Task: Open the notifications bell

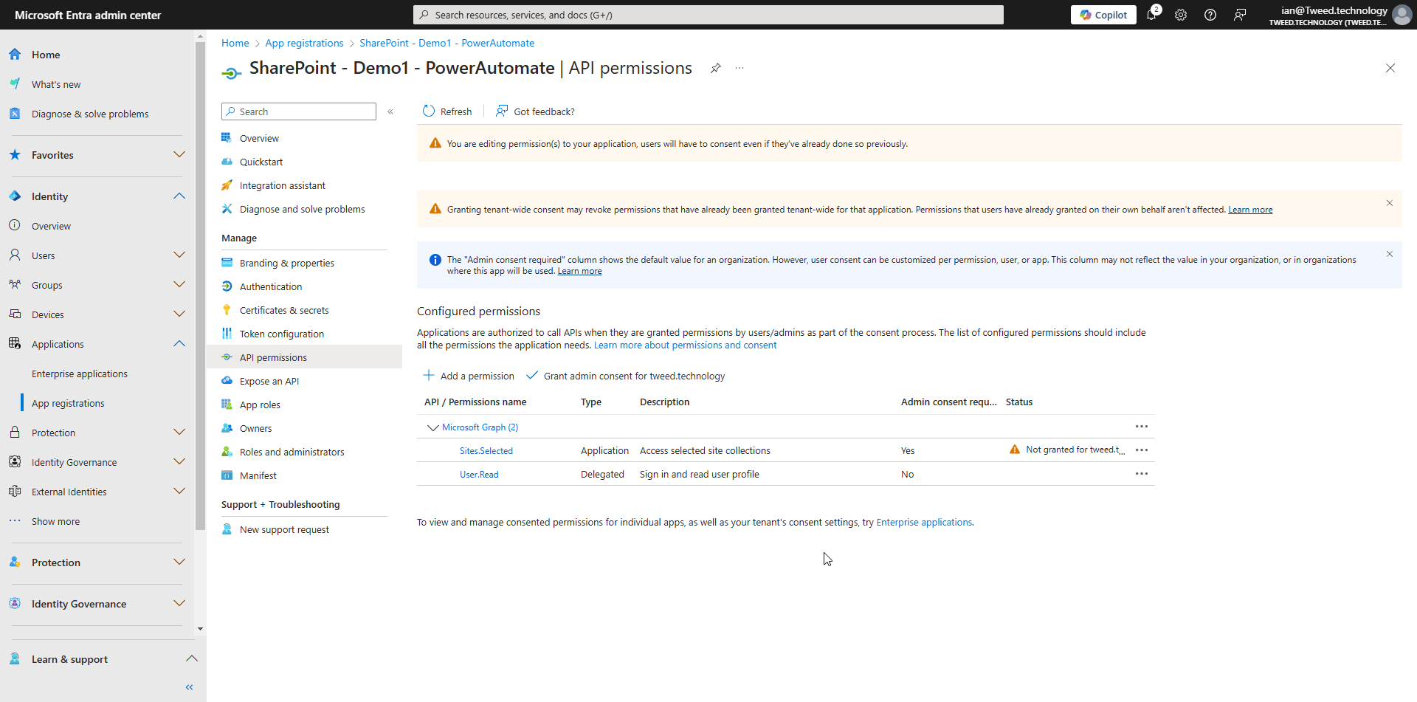Action: tap(1152, 15)
